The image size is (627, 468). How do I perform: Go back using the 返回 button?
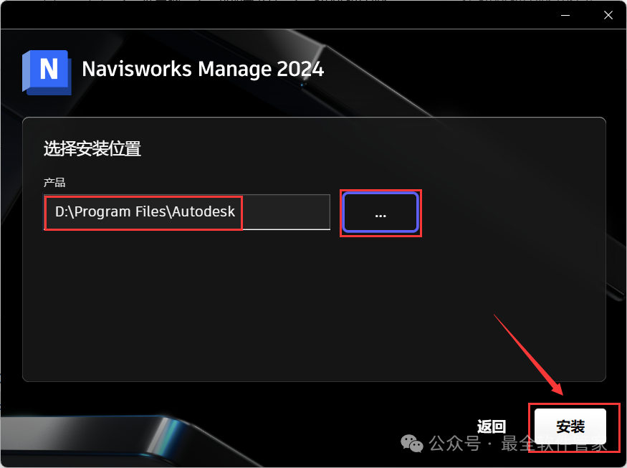492,426
